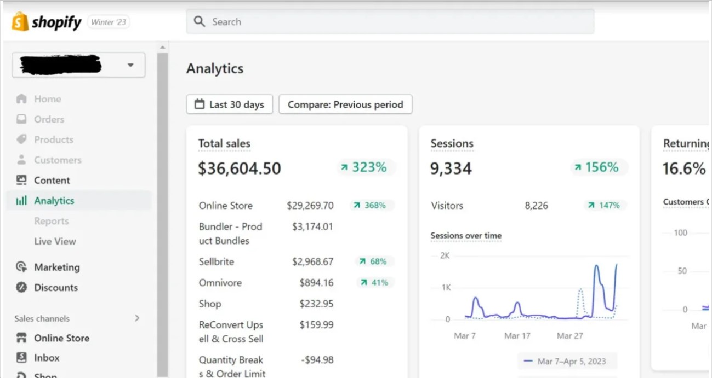Viewport: 712px width, 378px height.
Task: Click the Customers person icon
Action: (21, 160)
